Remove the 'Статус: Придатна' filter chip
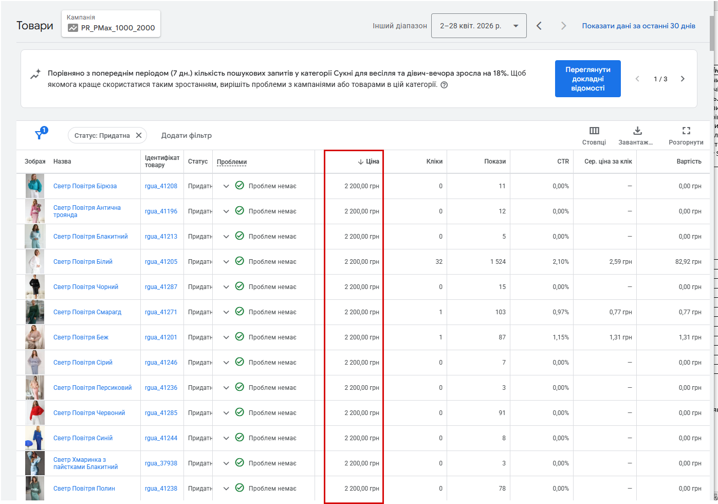The width and height of the screenshot is (718, 504). click(139, 135)
